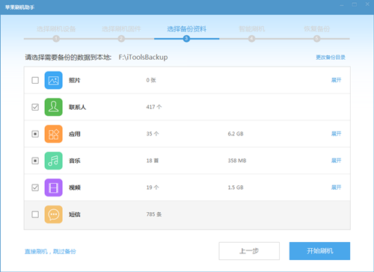Image resolution: width=374 pixels, height=272 pixels.
Task: Click the green Music (音乐) icon
Action: [53, 161]
